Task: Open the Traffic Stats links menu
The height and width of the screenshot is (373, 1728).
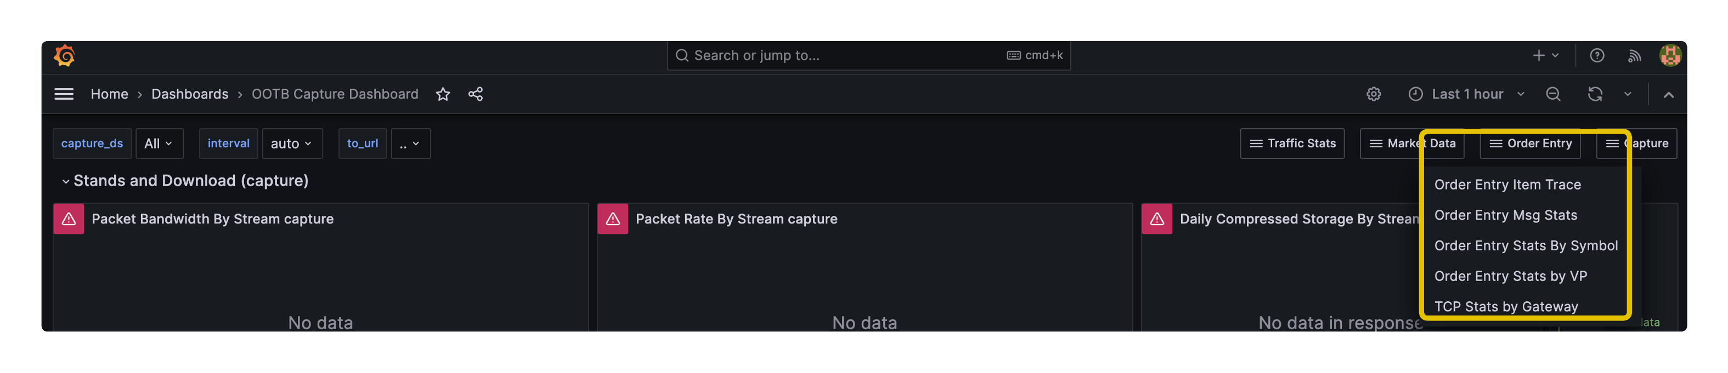Action: tap(1292, 144)
